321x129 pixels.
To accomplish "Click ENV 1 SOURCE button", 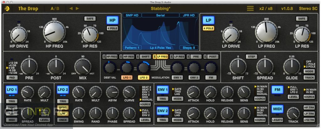I will coord(260,99).
